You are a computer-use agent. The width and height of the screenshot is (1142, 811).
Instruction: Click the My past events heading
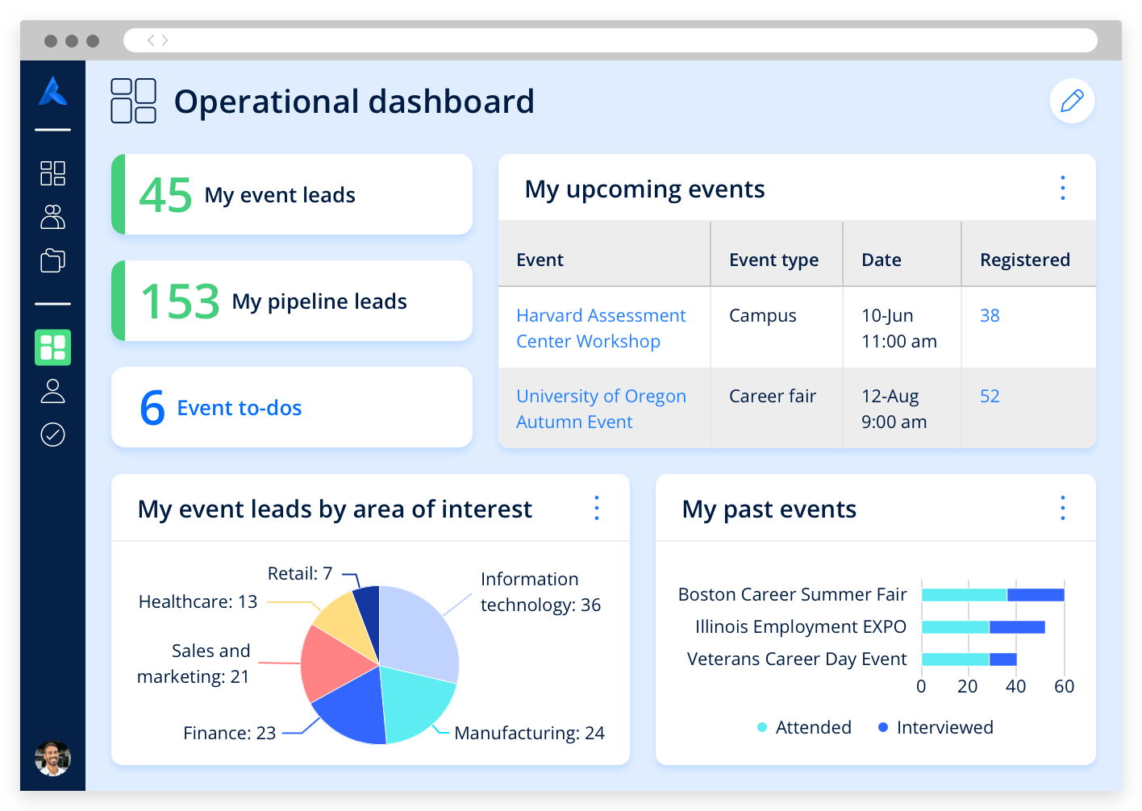click(769, 509)
